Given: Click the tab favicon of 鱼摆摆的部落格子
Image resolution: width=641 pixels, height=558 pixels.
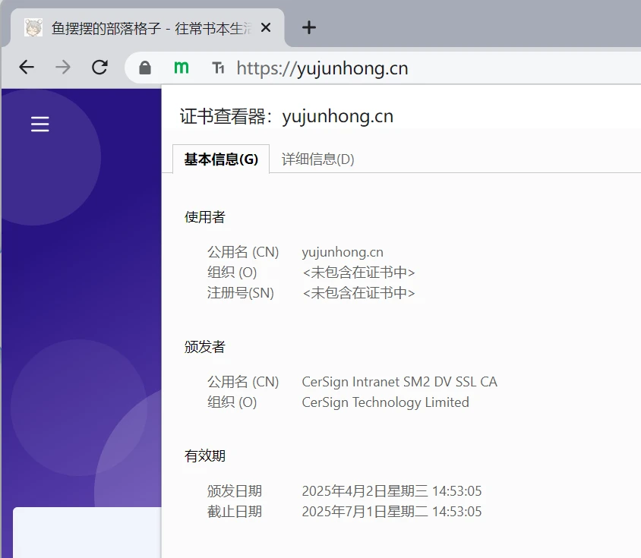Looking at the screenshot, I should pyautogui.click(x=33, y=28).
